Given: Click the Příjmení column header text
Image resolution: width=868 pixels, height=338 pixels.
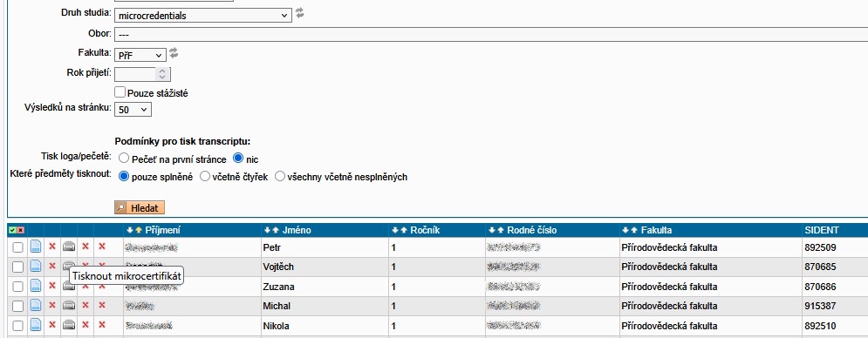Looking at the screenshot, I should point(162,230).
